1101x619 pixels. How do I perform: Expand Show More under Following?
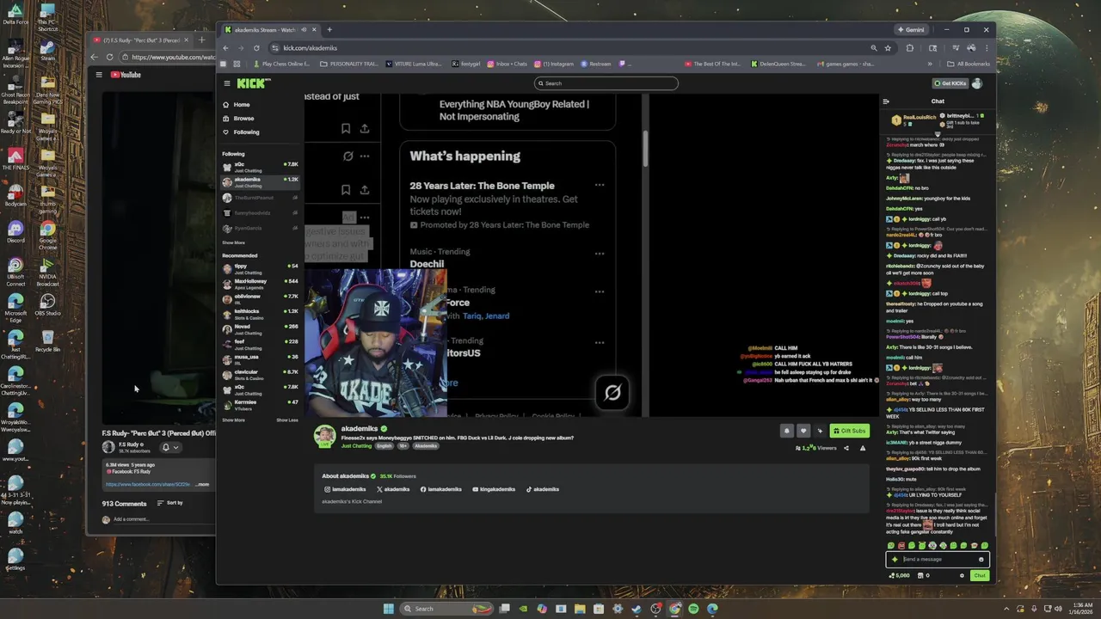pyautogui.click(x=233, y=242)
